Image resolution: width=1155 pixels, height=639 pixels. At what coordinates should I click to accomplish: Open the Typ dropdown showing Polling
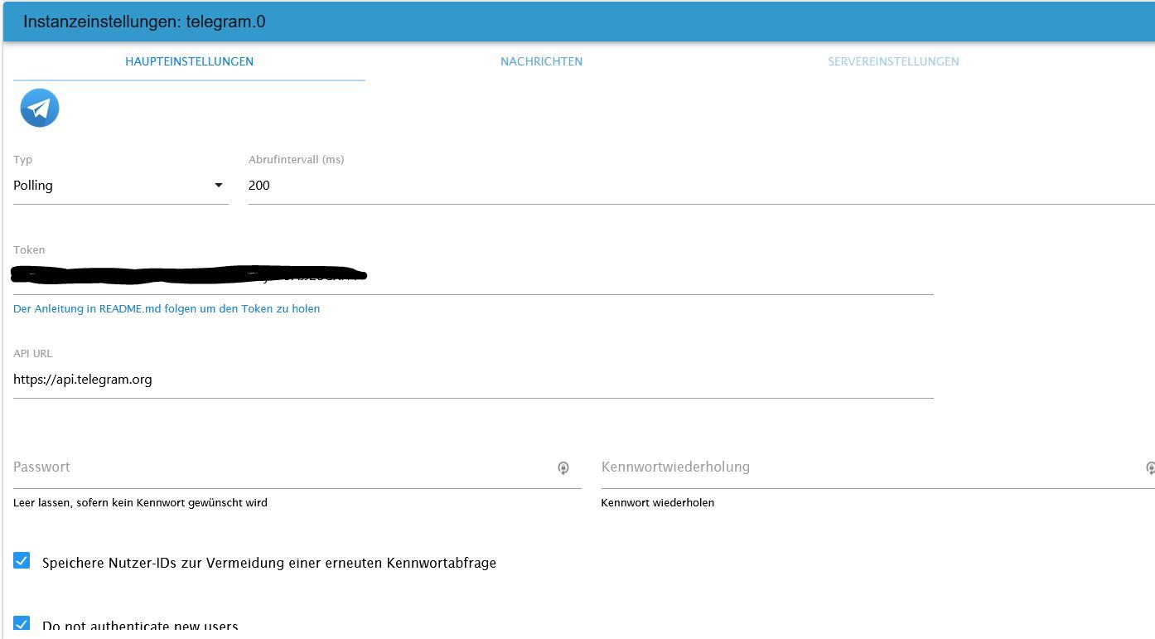pyautogui.click(x=121, y=186)
